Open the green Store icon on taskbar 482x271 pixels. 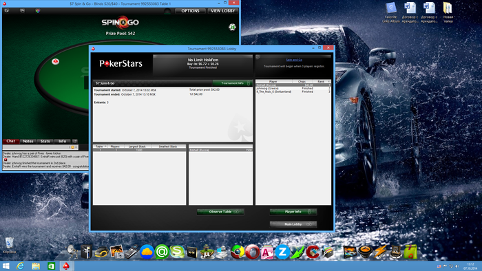[x=51, y=266]
